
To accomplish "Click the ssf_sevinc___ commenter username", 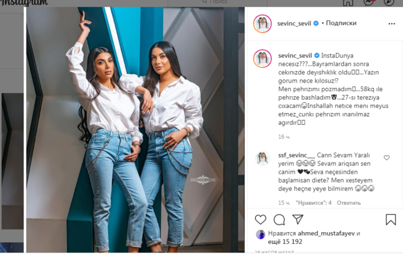I will 296,155.
